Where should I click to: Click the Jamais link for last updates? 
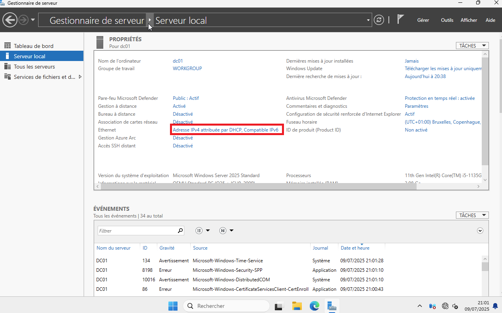411,61
